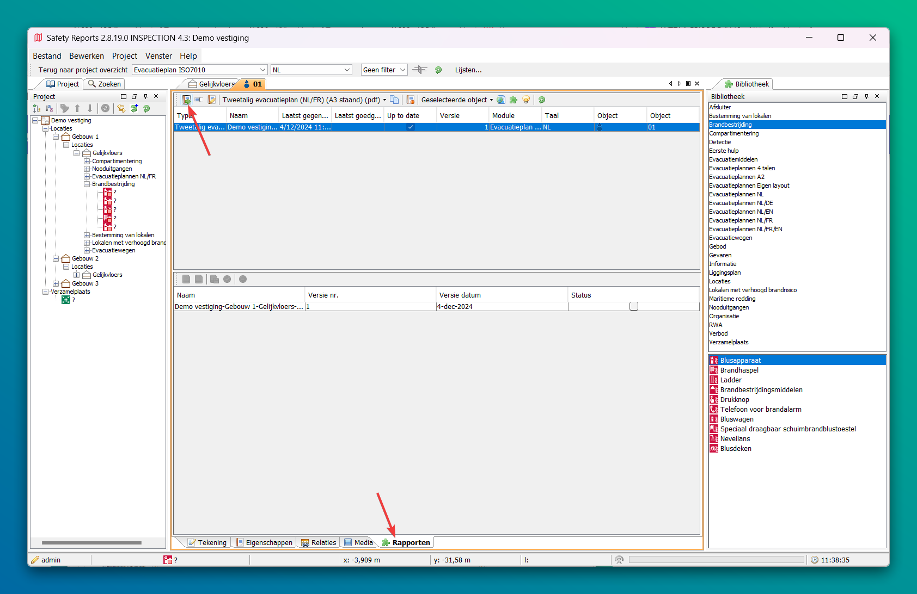This screenshot has height=594, width=917.
Task: Open the Bewerken menu
Action: pyautogui.click(x=86, y=56)
